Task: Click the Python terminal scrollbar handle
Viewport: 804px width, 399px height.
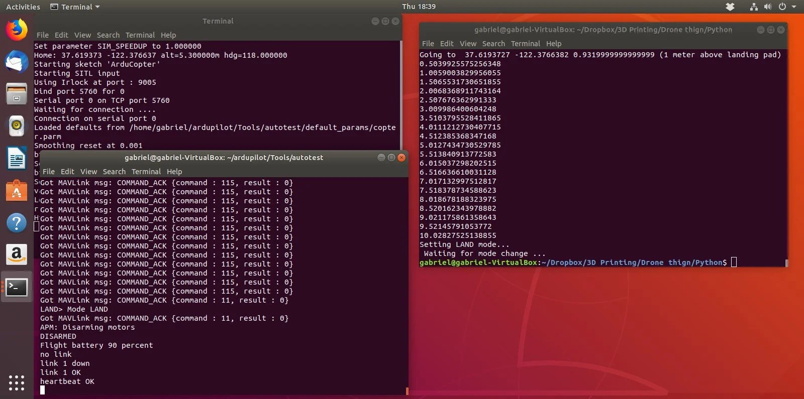Action: 786,262
